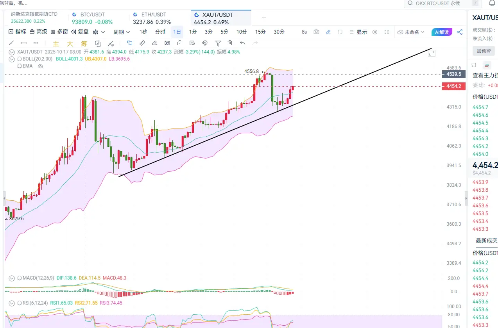
Task: Collapse the XAUT/USDT legend row
Action: pyautogui.click(x=12, y=52)
